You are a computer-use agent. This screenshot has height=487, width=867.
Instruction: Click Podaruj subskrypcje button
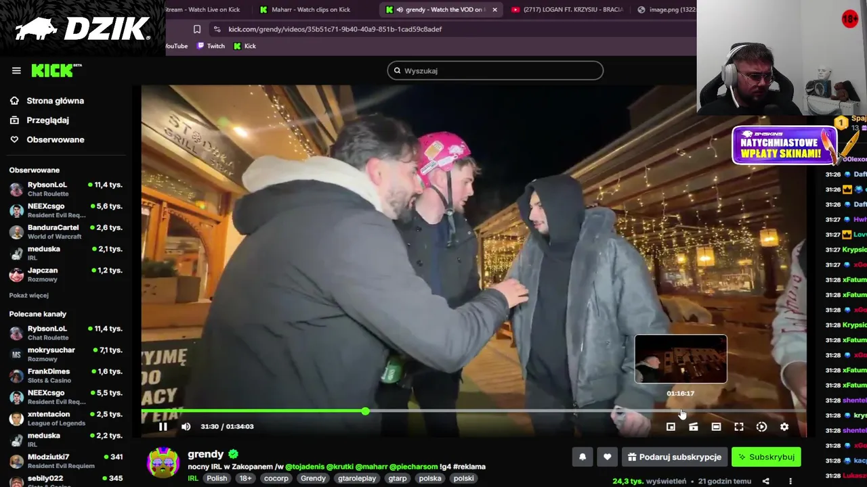pyautogui.click(x=675, y=457)
